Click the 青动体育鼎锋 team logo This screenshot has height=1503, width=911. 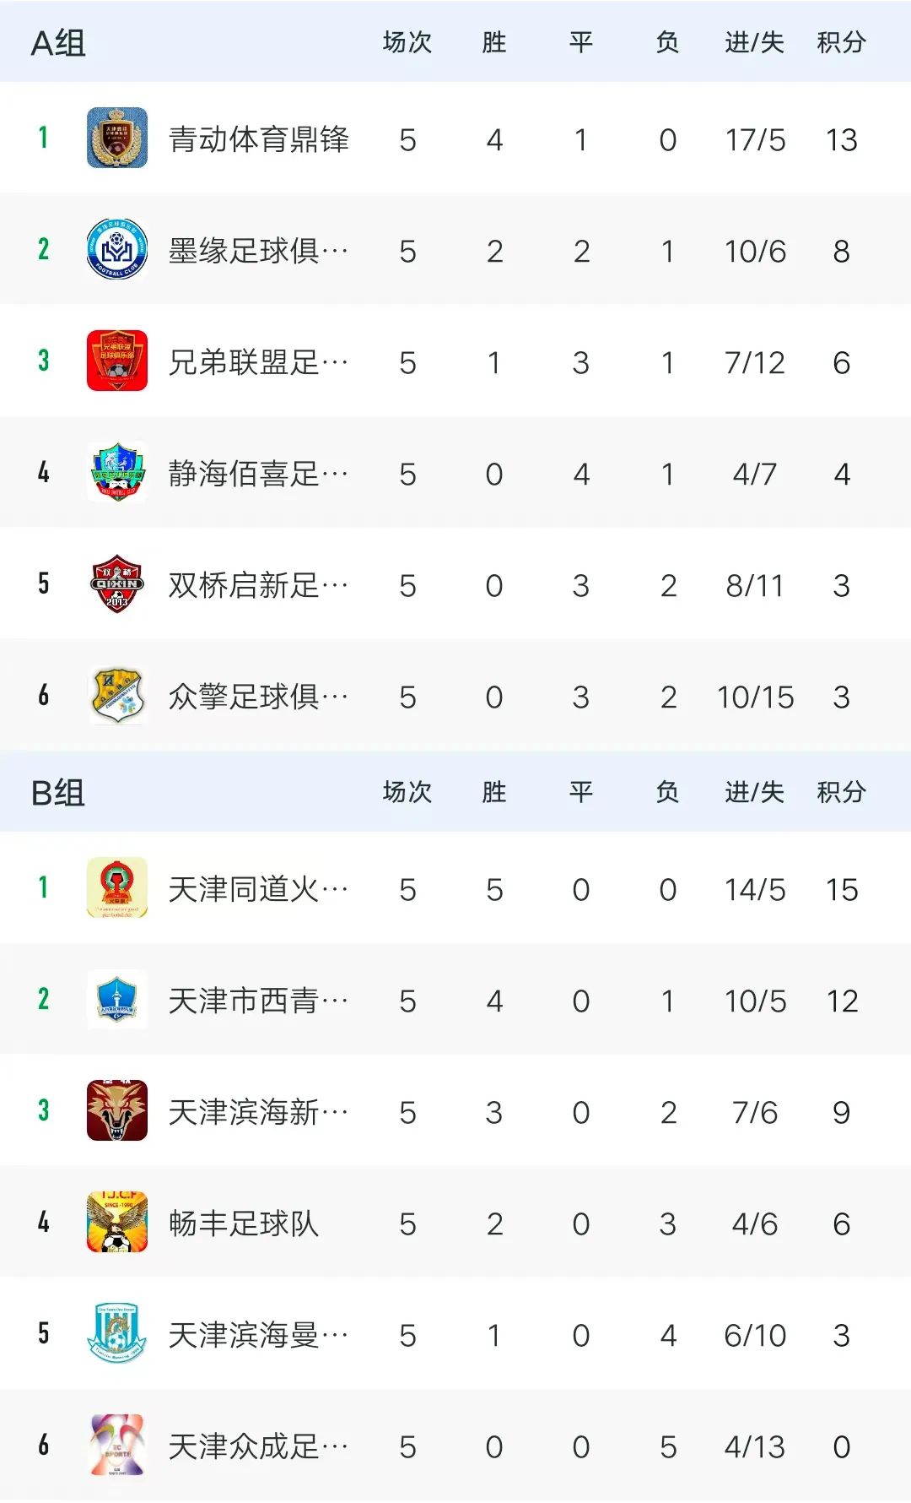tap(117, 138)
